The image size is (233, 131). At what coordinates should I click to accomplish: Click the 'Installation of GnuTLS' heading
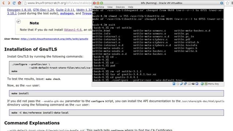[31, 49]
